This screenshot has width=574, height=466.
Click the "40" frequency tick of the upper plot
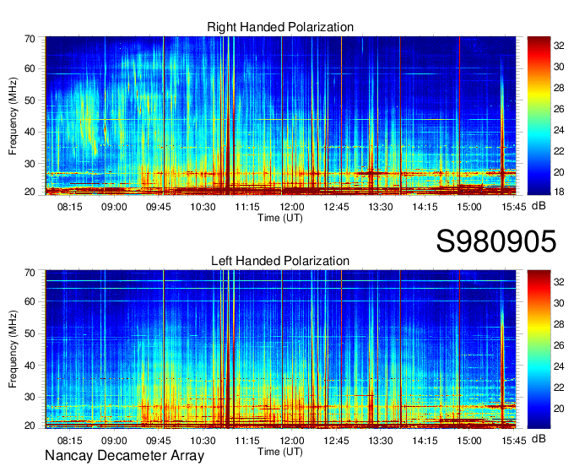[30, 132]
